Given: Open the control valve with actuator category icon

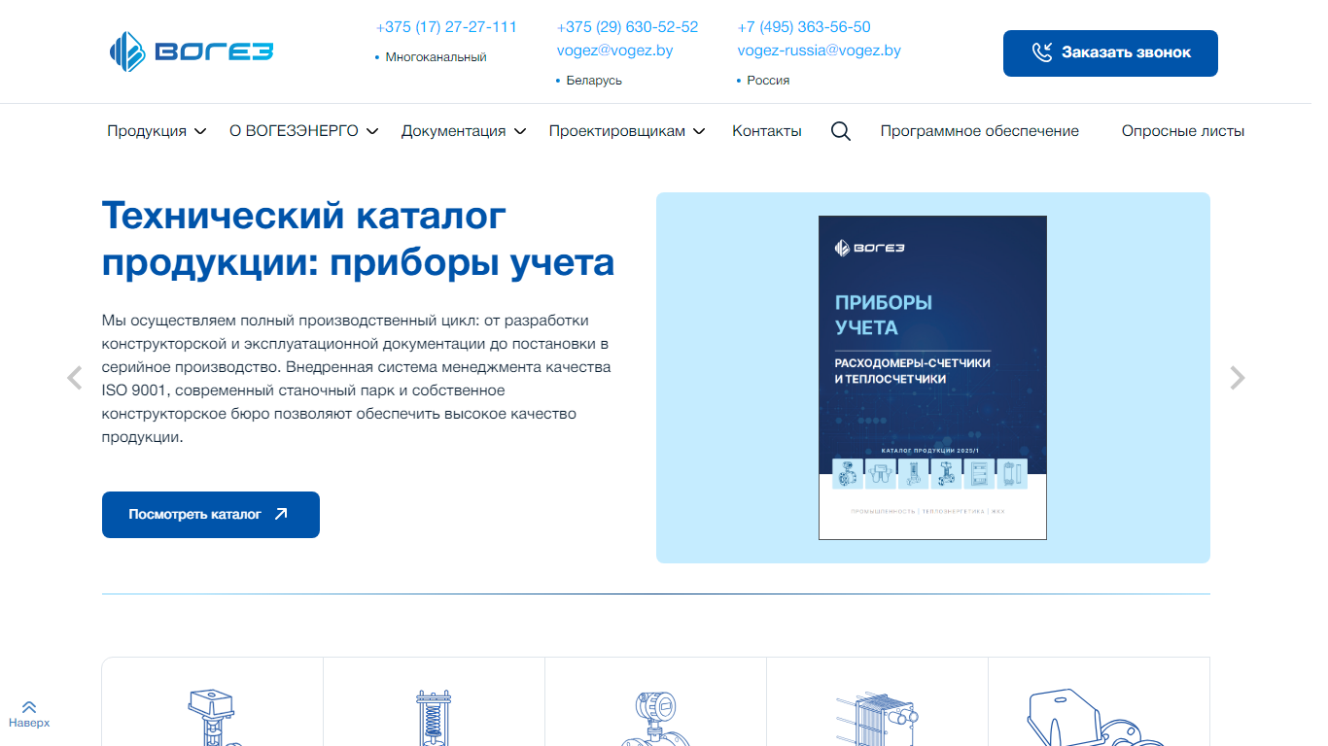Looking at the screenshot, I should click(212, 717).
